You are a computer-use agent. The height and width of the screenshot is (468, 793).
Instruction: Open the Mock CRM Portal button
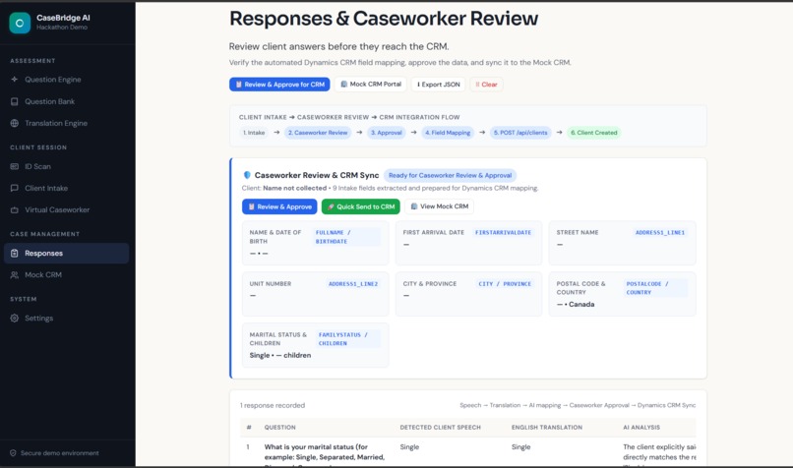[371, 85]
